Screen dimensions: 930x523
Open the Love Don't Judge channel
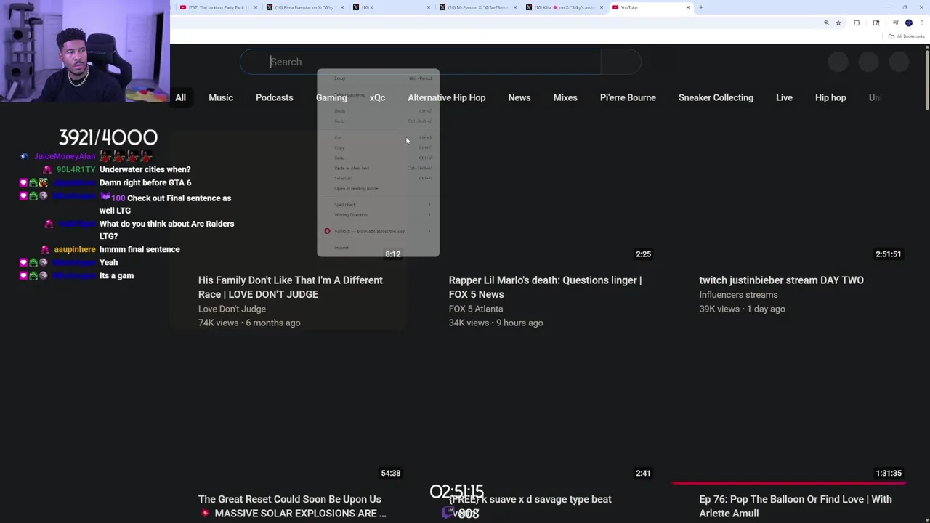[232, 309]
